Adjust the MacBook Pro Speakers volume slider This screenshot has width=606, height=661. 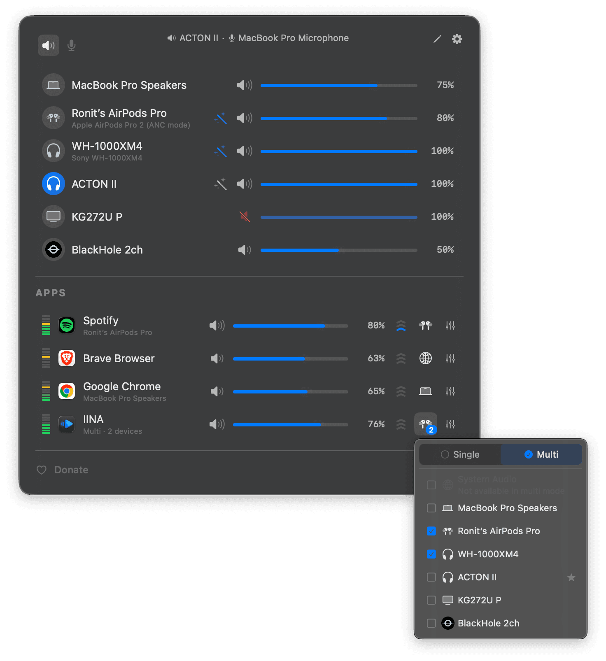[x=339, y=86]
